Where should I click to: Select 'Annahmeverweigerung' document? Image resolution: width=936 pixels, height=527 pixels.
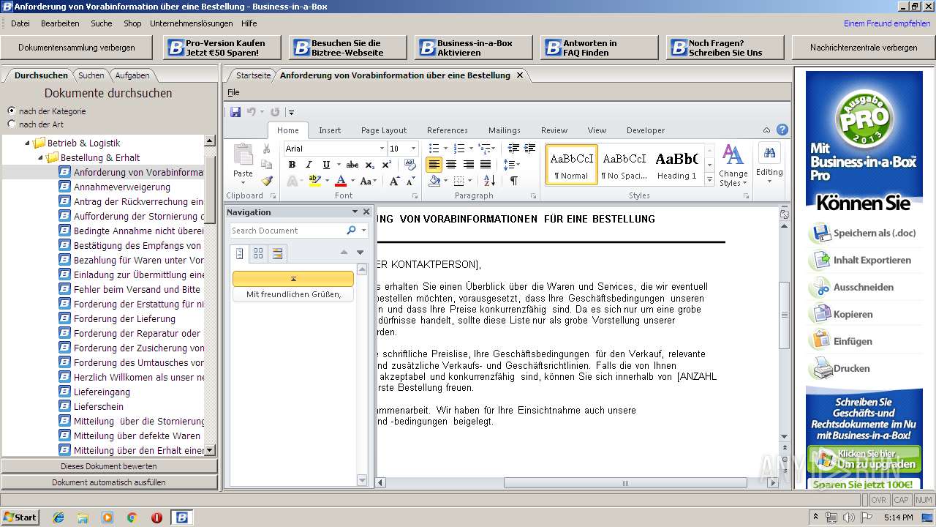point(121,187)
